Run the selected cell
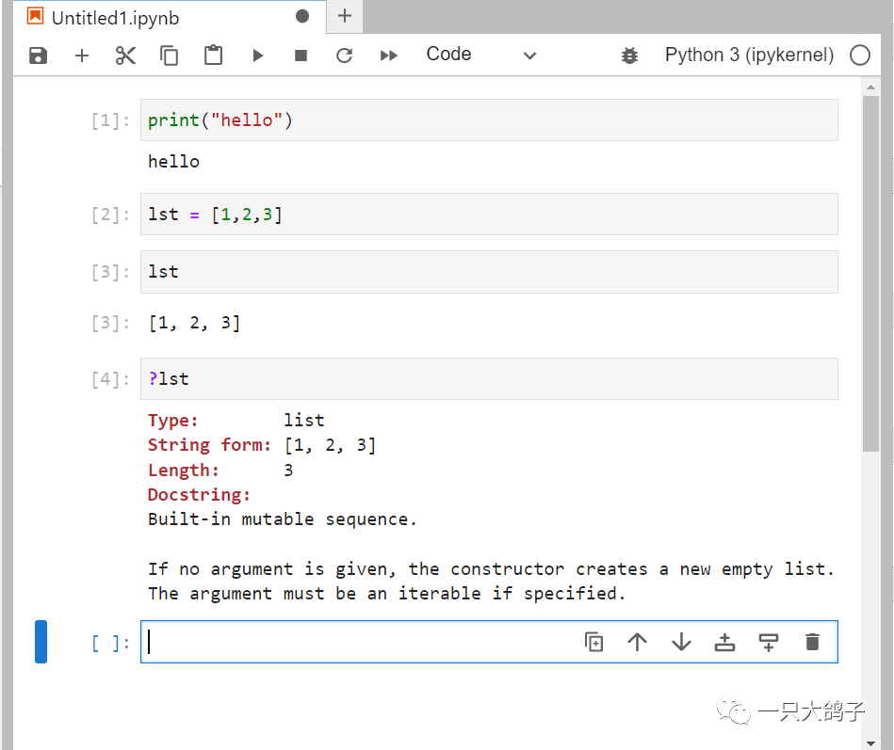 [x=257, y=56]
